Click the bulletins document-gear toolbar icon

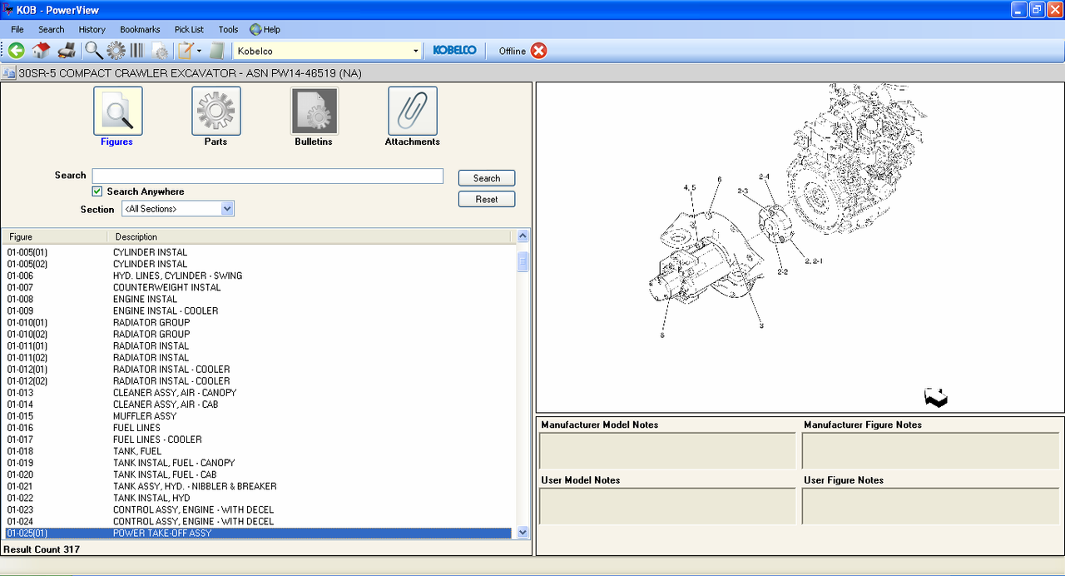click(160, 51)
